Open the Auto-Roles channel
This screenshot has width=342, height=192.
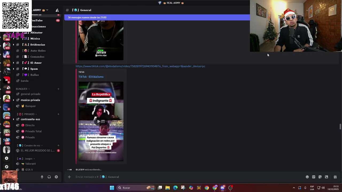[37, 51]
